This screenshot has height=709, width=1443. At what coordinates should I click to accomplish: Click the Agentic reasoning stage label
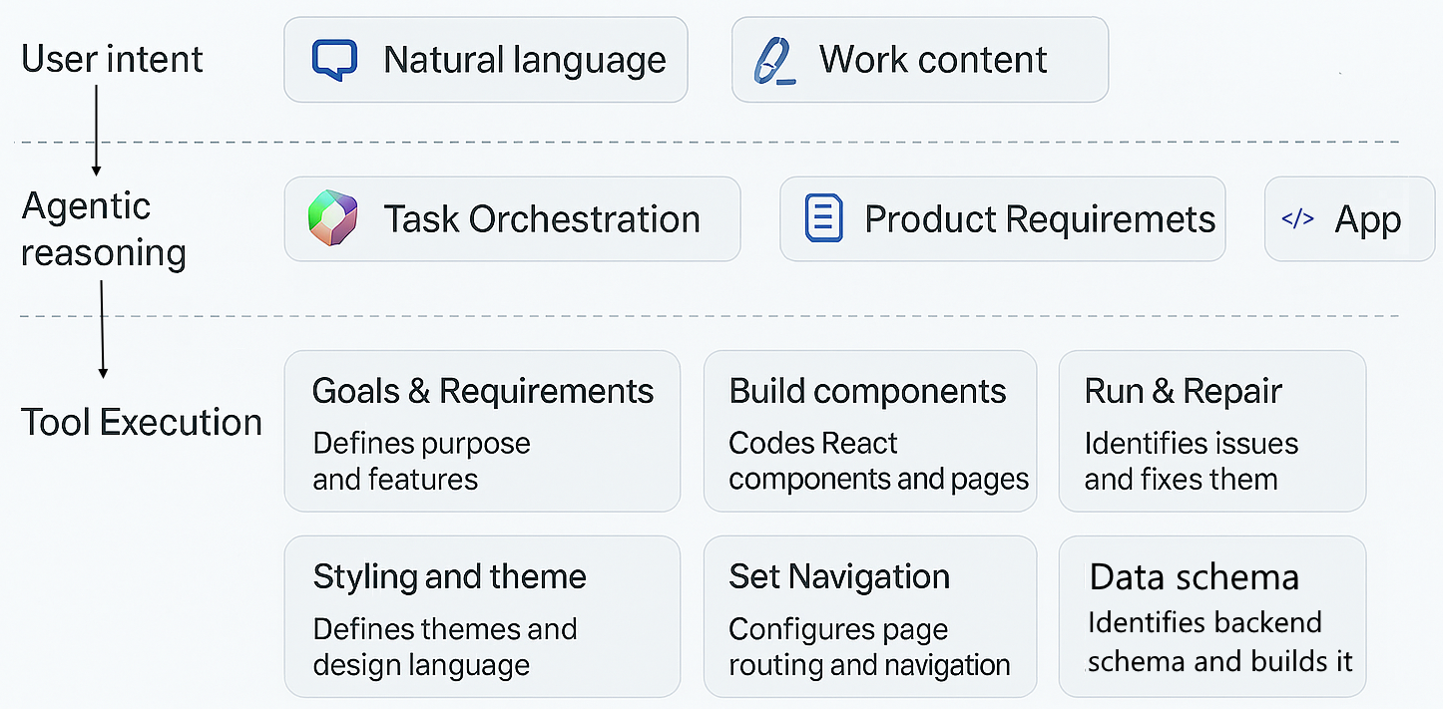104,229
